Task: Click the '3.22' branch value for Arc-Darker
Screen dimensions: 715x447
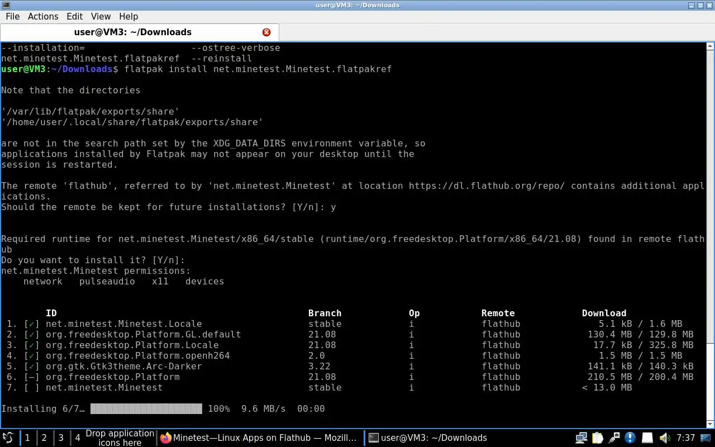Action: (319, 366)
